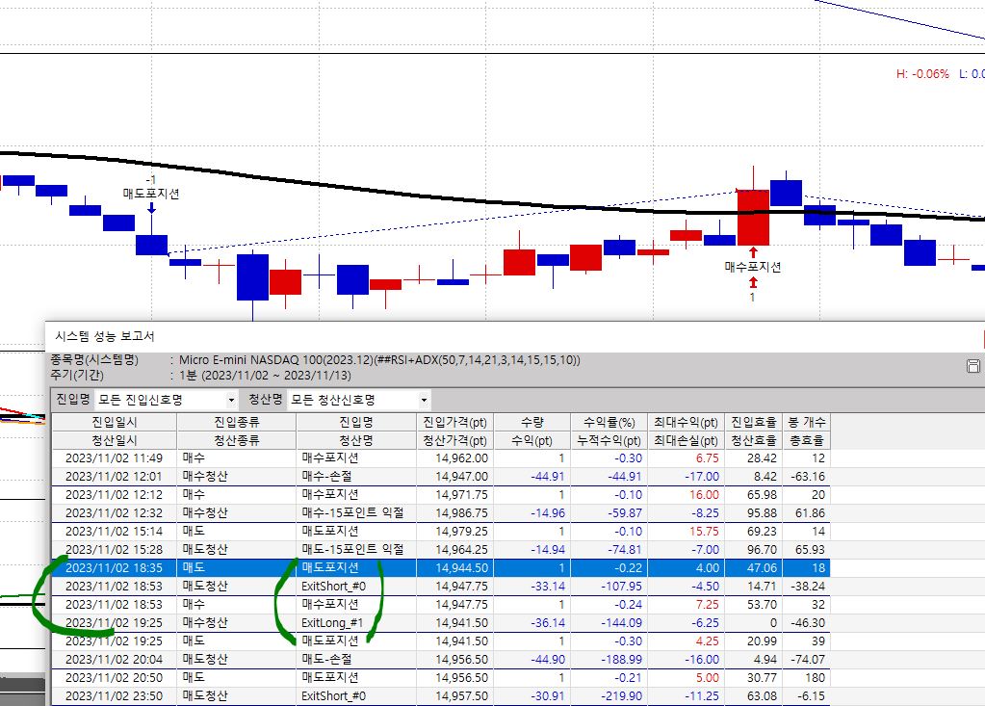Click the save report icon
985x706 pixels.
pos(972,366)
